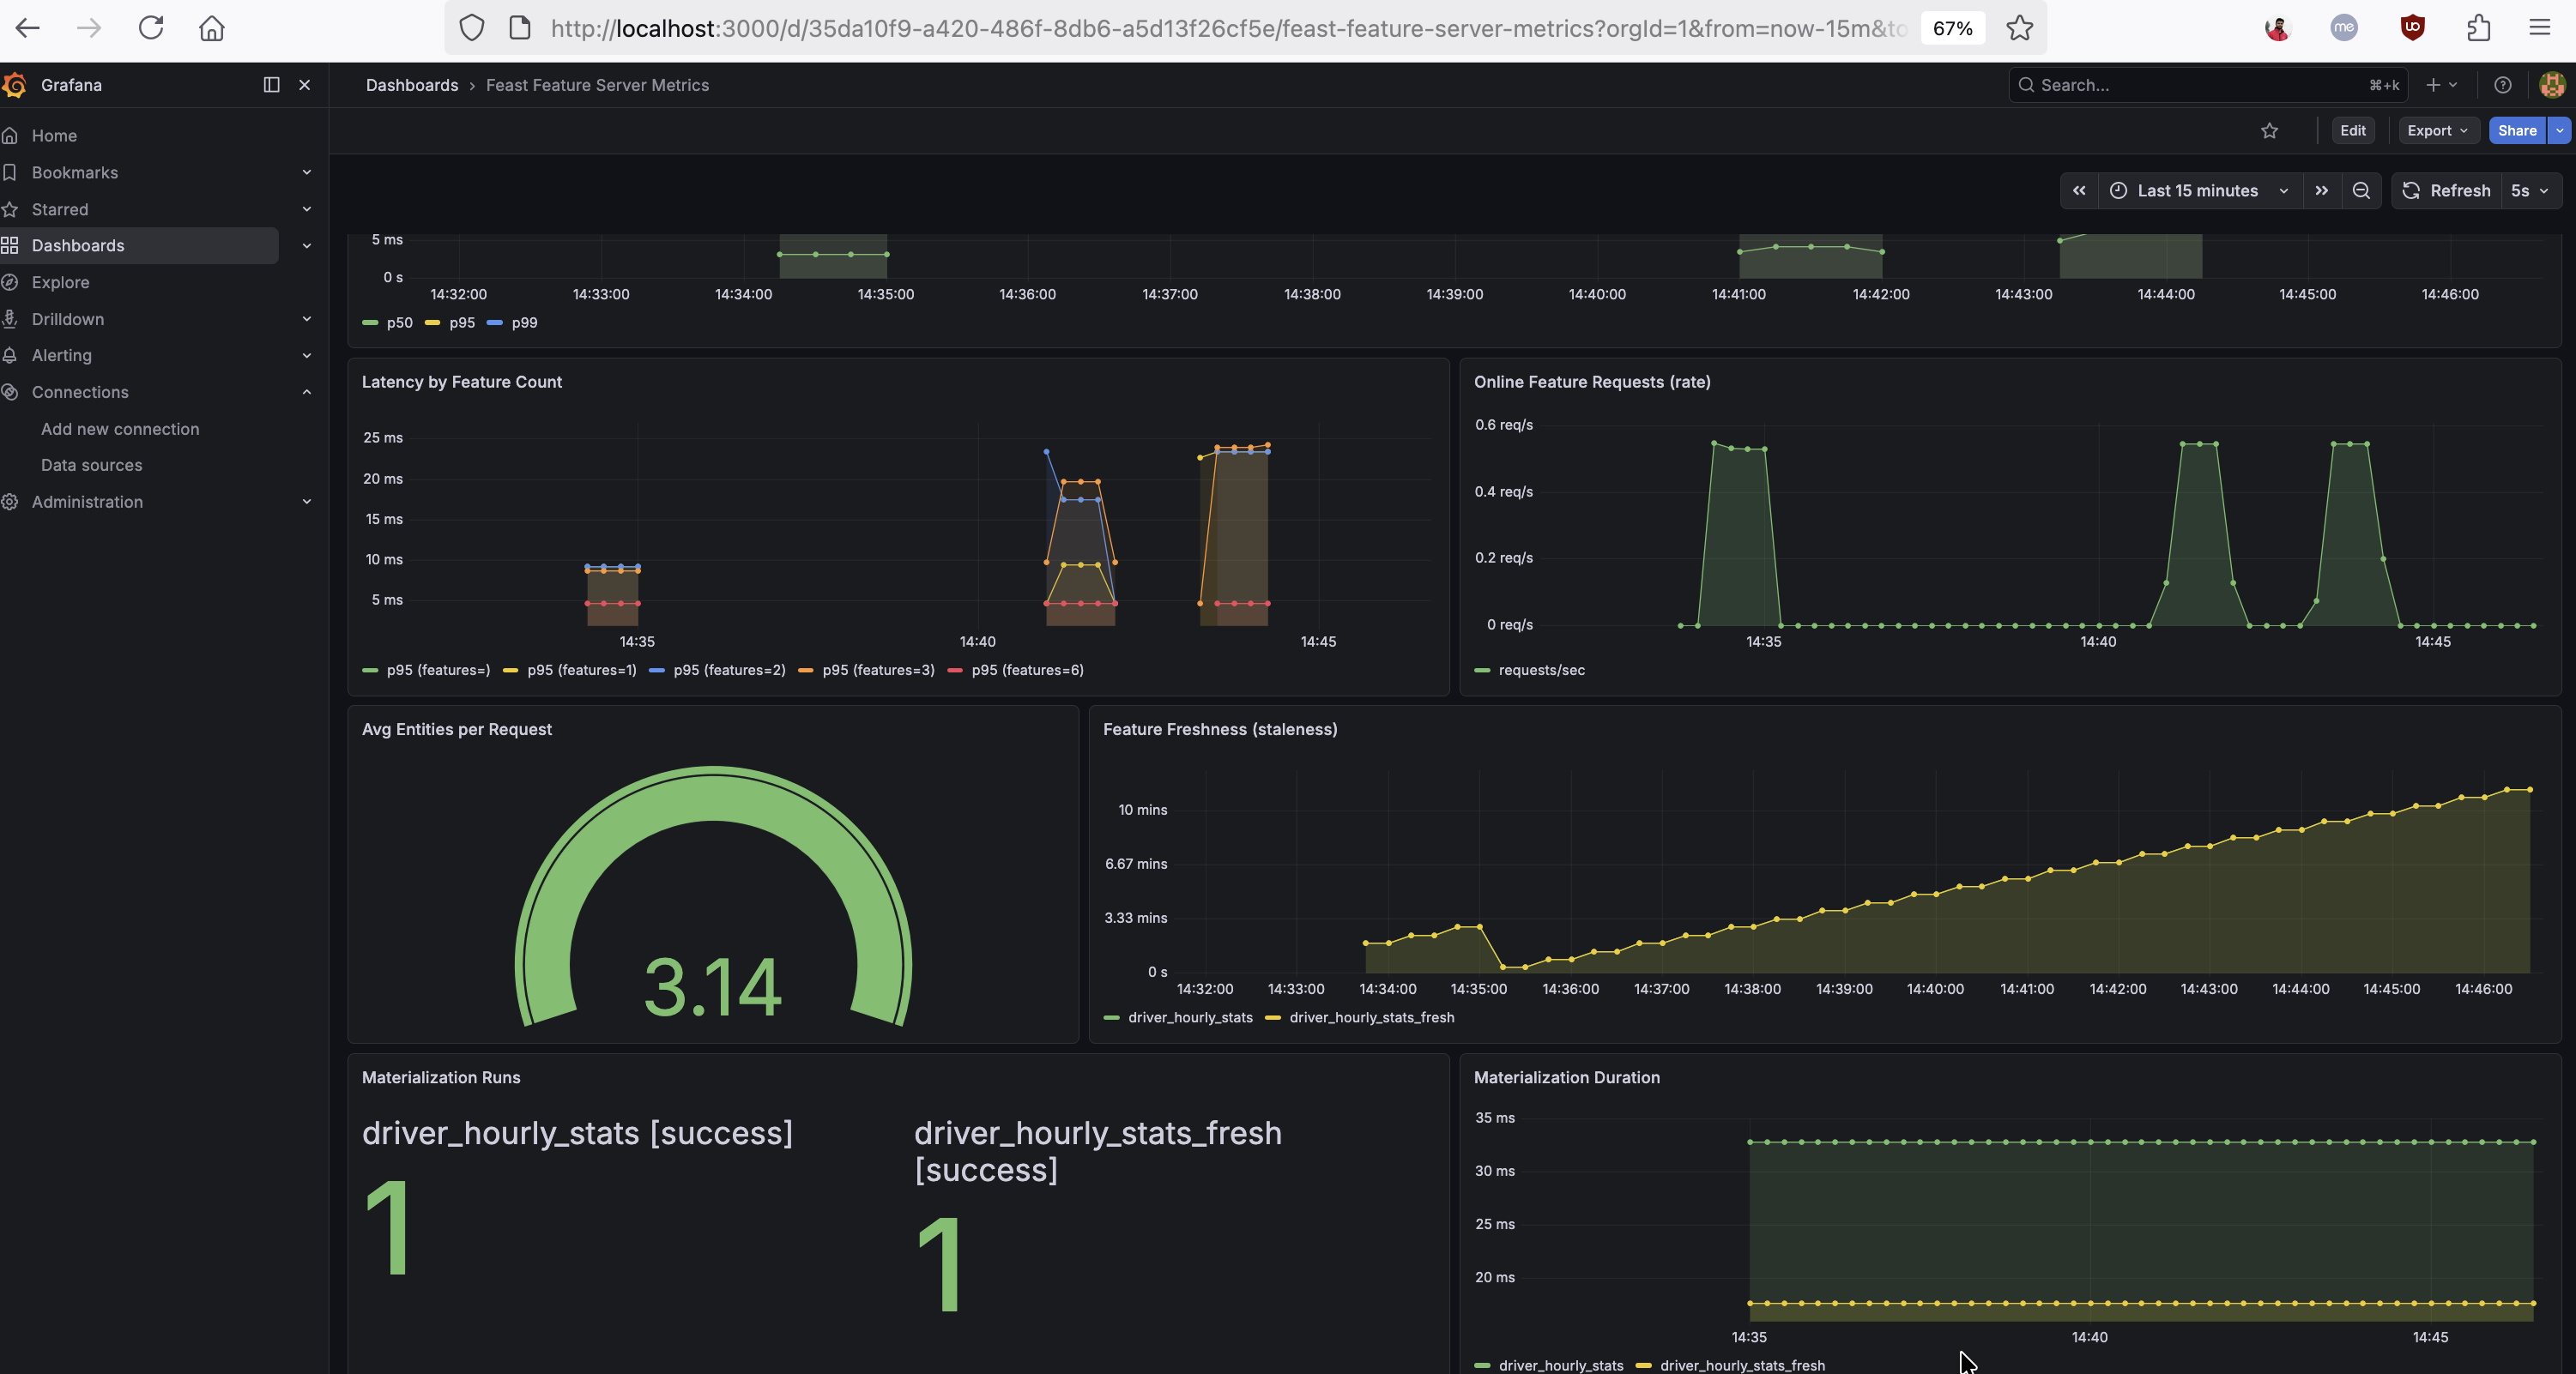This screenshot has width=2576, height=1374.
Task: Open the Dashboards breadcrumb link
Action: (412, 85)
